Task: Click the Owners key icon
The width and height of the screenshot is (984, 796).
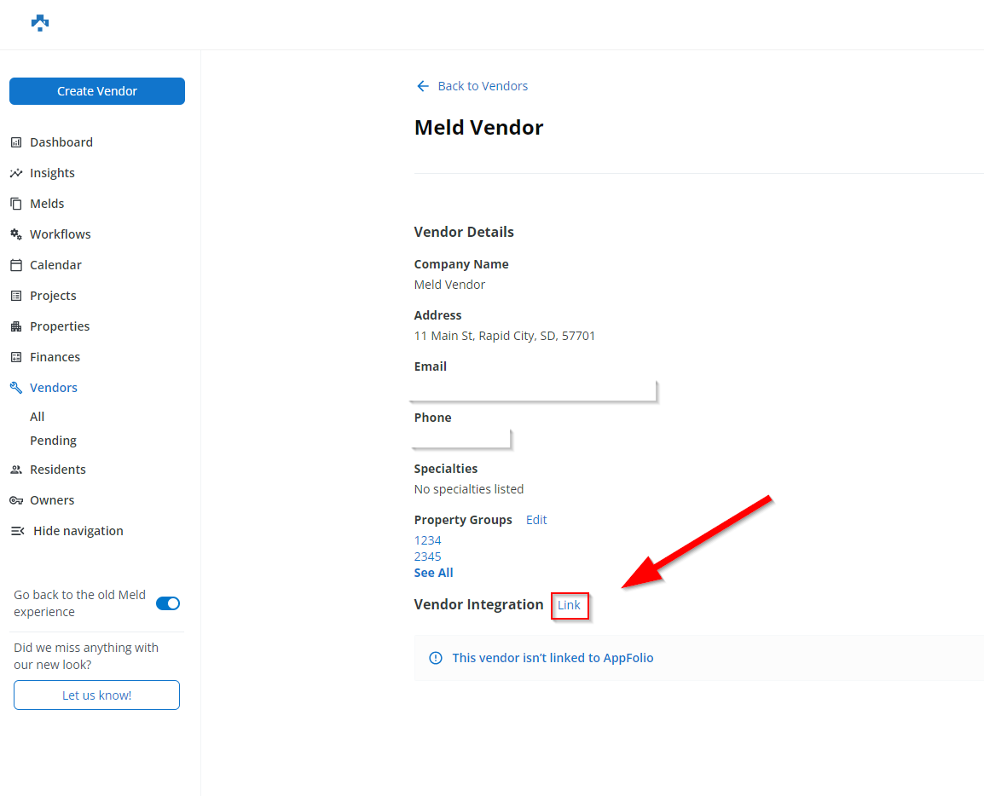Action: point(15,500)
